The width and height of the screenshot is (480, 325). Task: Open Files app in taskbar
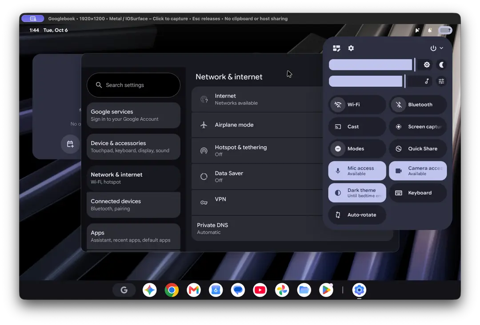click(304, 290)
